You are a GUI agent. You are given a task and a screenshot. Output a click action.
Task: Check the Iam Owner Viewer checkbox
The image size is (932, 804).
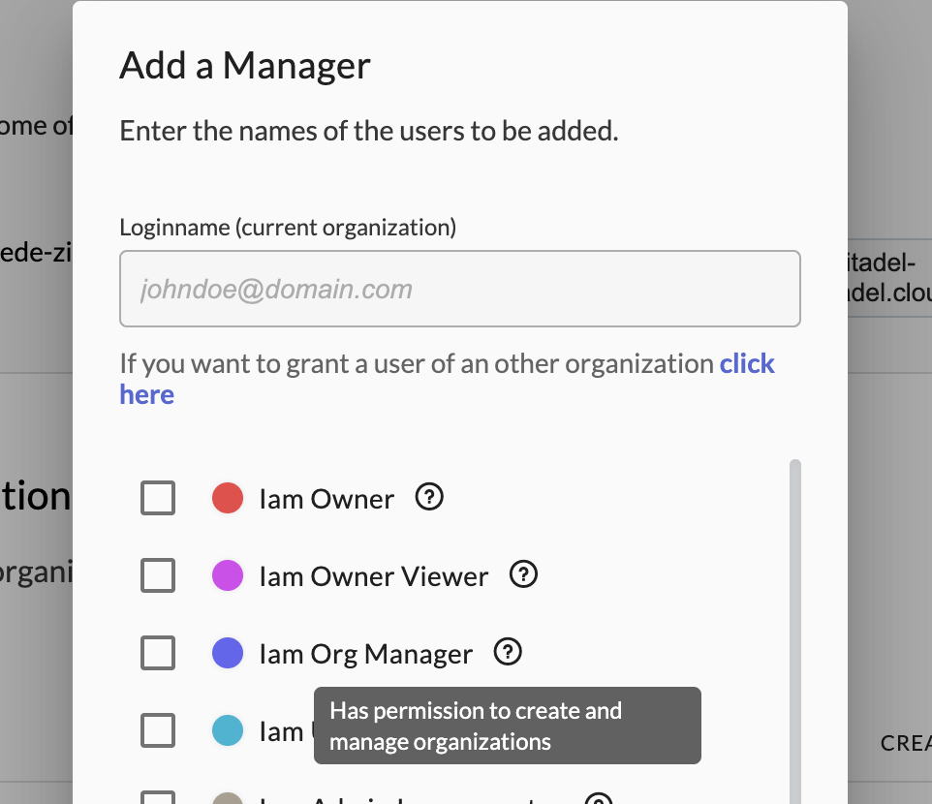click(158, 575)
